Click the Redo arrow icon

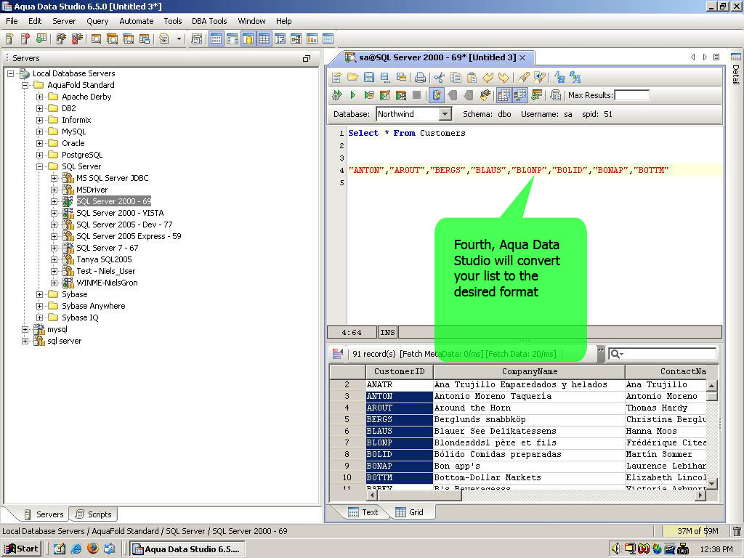pos(504,77)
